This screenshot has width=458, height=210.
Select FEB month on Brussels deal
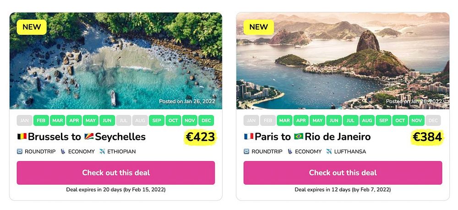(x=41, y=121)
